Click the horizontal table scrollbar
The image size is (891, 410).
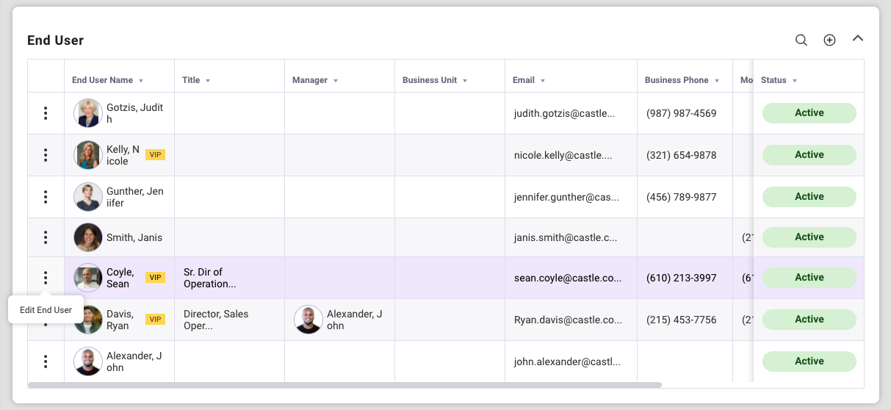click(x=345, y=384)
